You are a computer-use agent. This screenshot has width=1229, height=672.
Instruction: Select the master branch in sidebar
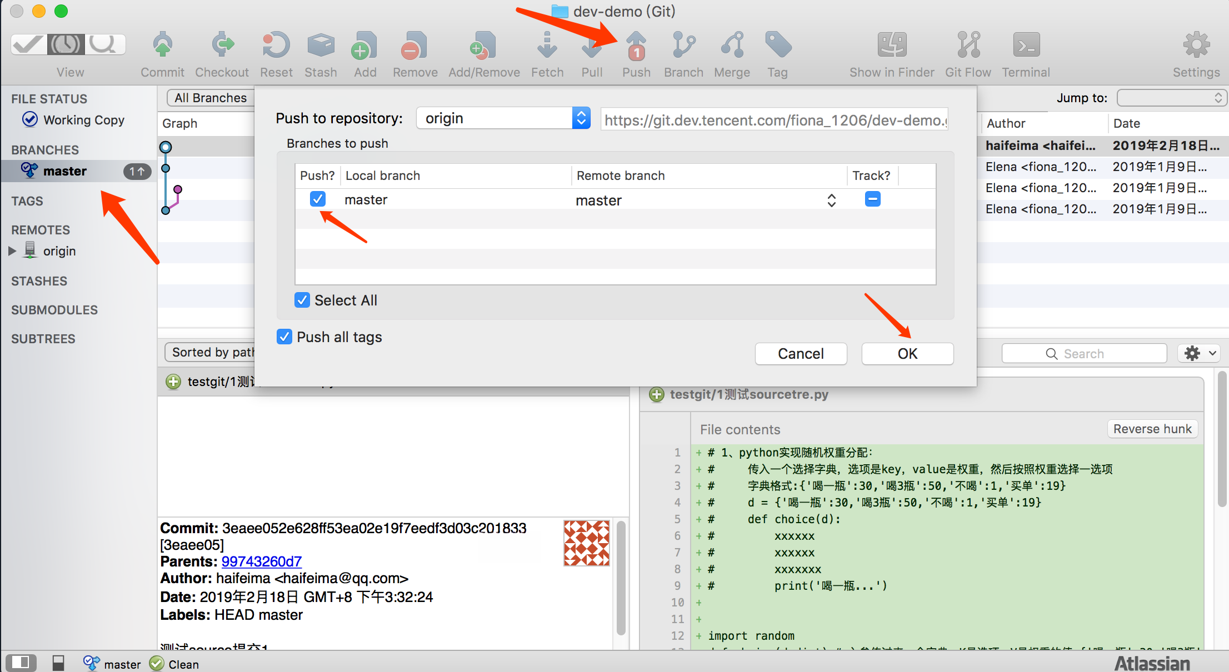pyautogui.click(x=78, y=171)
